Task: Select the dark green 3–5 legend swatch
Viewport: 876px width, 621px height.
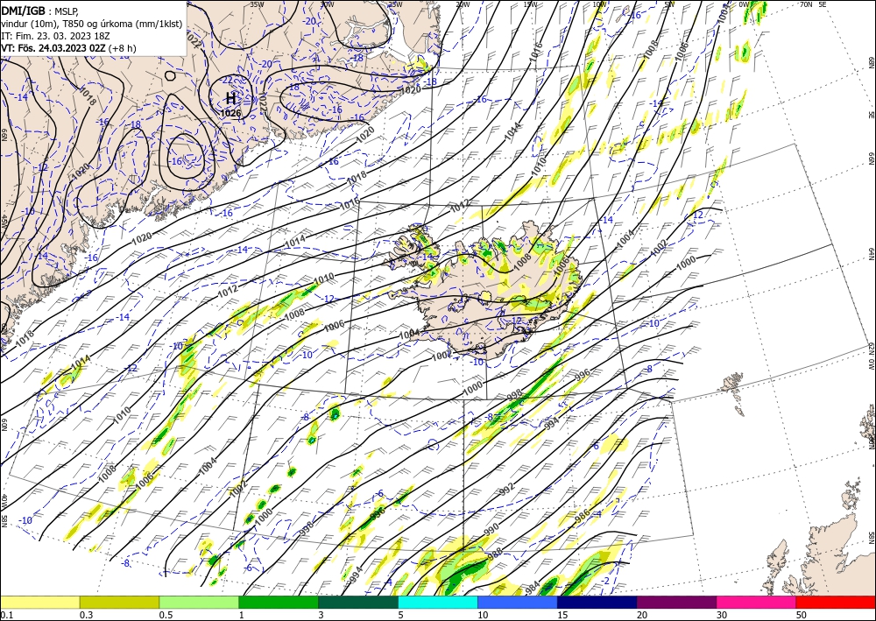Action: coord(358,602)
